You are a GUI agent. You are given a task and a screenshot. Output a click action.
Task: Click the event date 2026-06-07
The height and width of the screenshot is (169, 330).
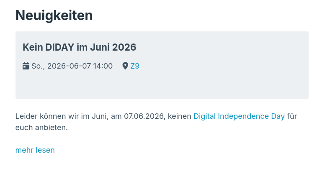tap(69, 66)
